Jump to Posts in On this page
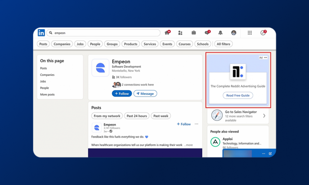Screen dimensions: 309x185 [43, 68]
